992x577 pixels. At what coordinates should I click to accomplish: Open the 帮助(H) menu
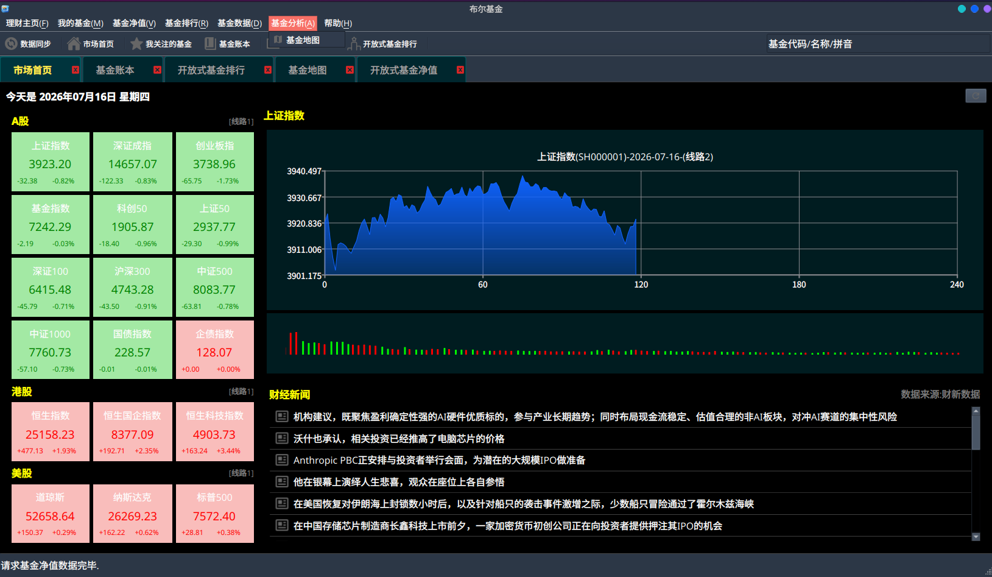click(338, 23)
